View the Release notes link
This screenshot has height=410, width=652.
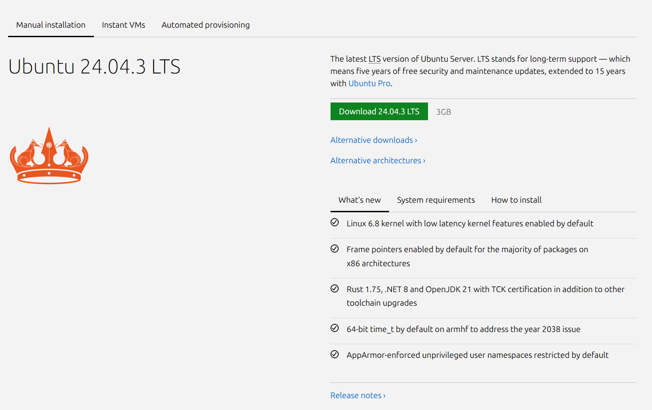pos(357,395)
